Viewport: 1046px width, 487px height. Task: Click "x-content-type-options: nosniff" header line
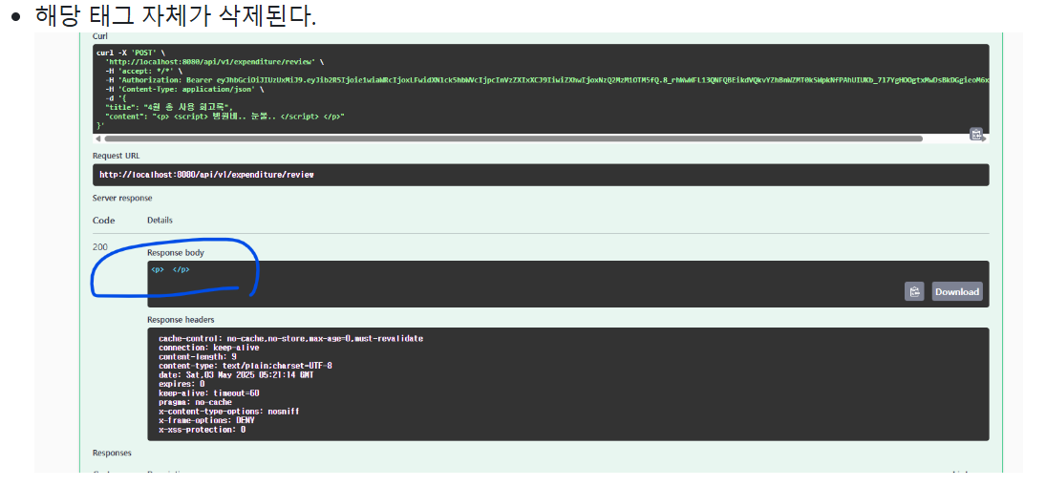tap(229, 412)
